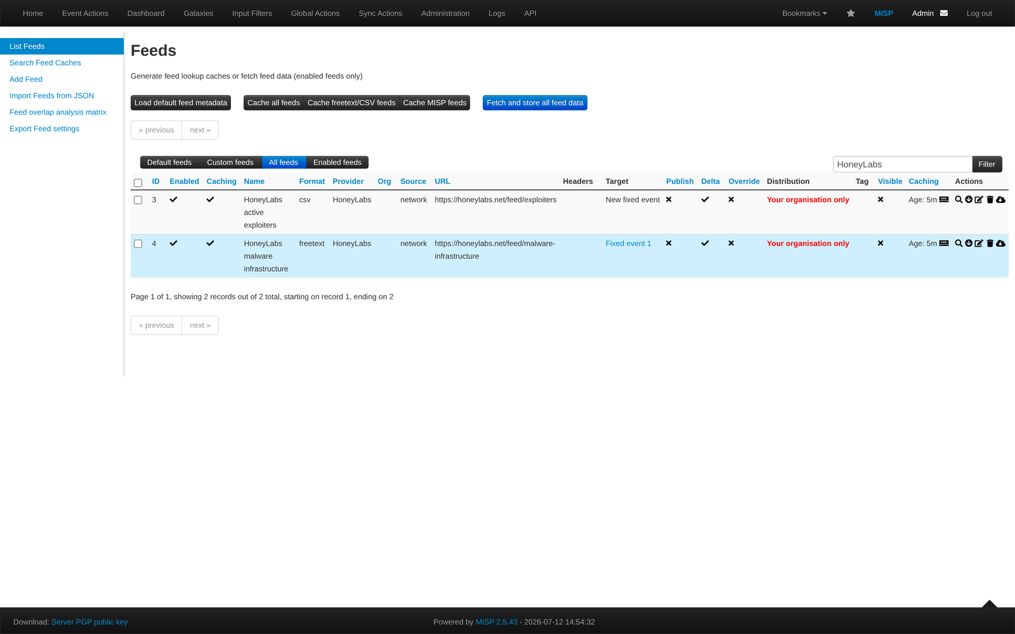This screenshot has height=634, width=1015.
Task: Select the All feeds tab
Action: pos(284,162)
